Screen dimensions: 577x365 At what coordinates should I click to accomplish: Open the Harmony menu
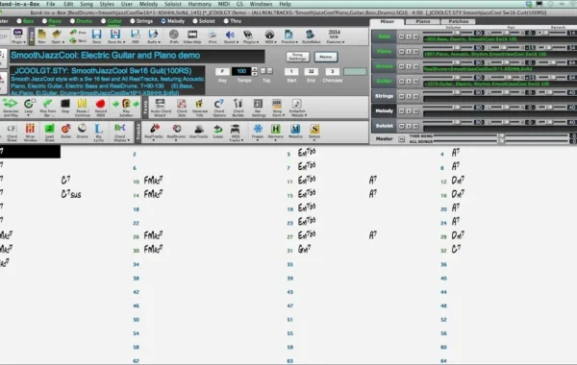(199, 4)
